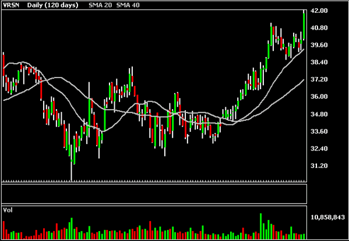Viewport: 349px width, 241px height.
Task: Click the 38.40 price axis label
Action: point(319,62)
